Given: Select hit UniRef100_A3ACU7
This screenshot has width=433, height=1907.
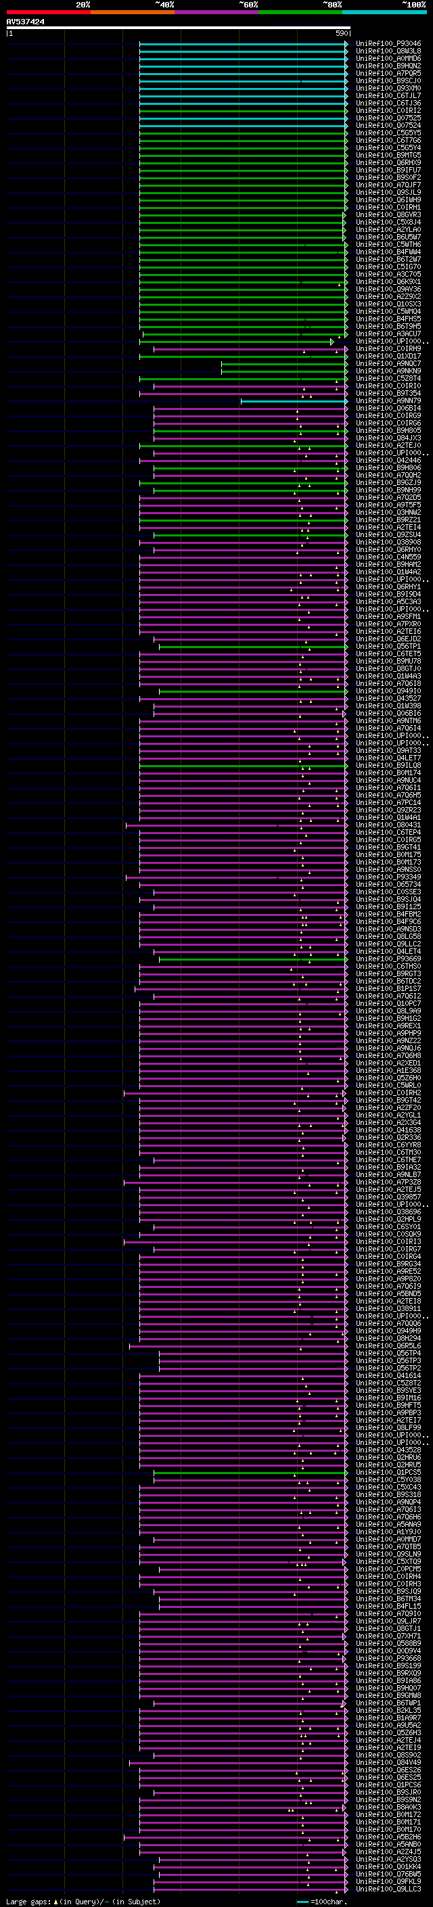Looking at the screenshot, I should (x=388, y=334).
